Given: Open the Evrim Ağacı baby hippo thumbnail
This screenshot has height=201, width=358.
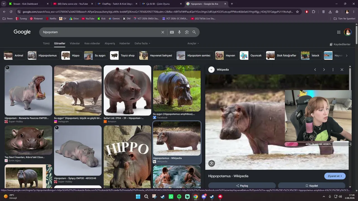Looking at the screenshot, I should tap(28, 140).
